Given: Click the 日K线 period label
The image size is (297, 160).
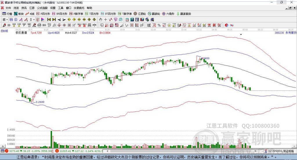Looking at the screenshot, I should click(x=4, y=31).
